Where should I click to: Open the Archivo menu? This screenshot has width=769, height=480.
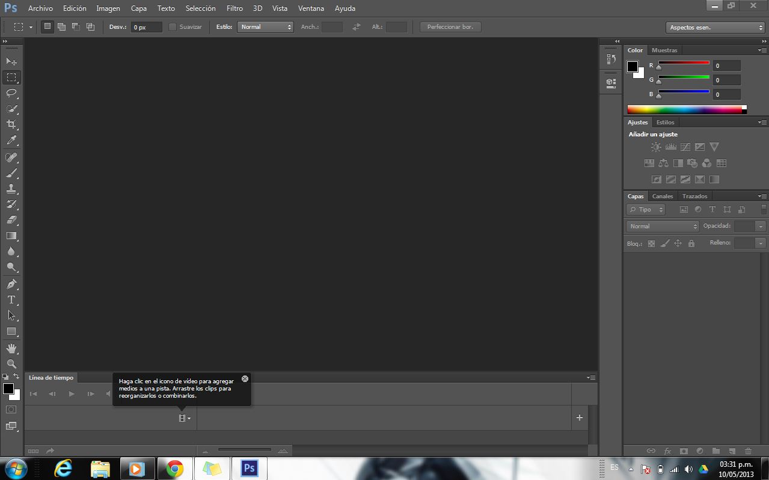pos(40,8)
